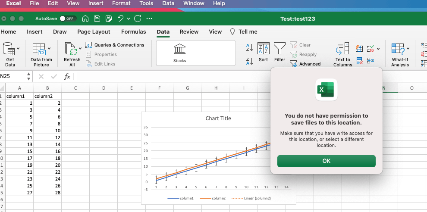This screenshot has height=212, width=427.
Task: Click Data from Picture icon
Action: [x=39, y=49]
